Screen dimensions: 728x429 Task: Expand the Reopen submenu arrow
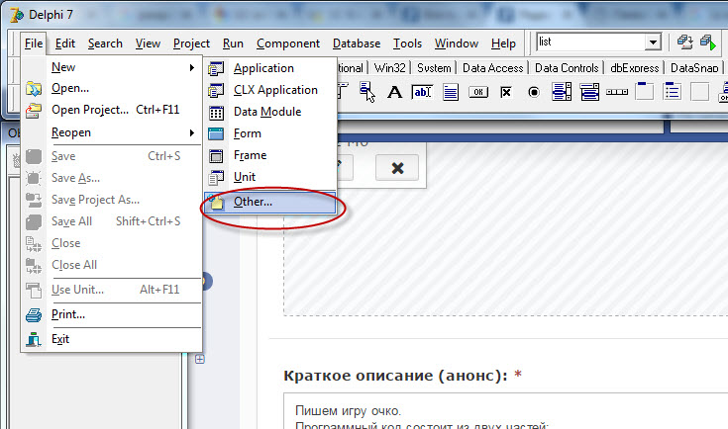[192, 133]
